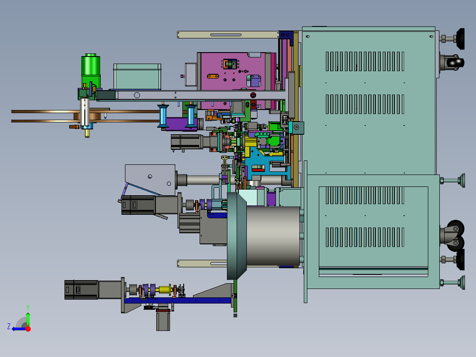Screen dimensions: 476x357
Task: Select the beige slotted bar at top
Action: [x=228, y=34]
